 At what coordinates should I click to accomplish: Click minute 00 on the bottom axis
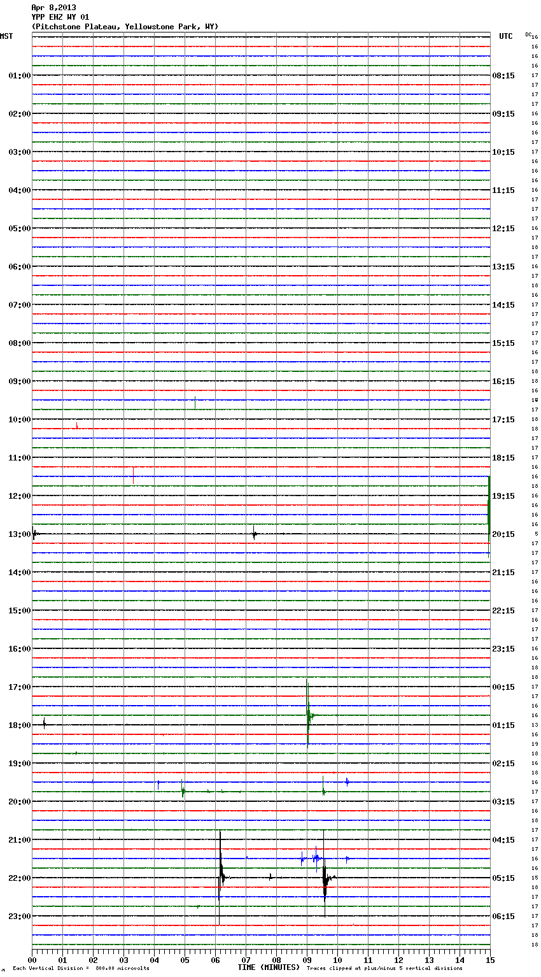[32, 960]
